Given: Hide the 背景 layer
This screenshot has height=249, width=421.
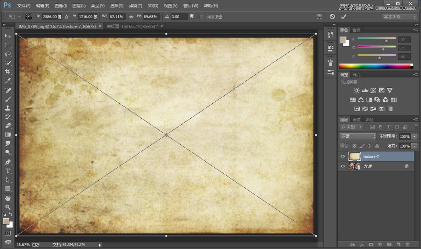Looking at the screenshot, I should click(x=342, y=166).
